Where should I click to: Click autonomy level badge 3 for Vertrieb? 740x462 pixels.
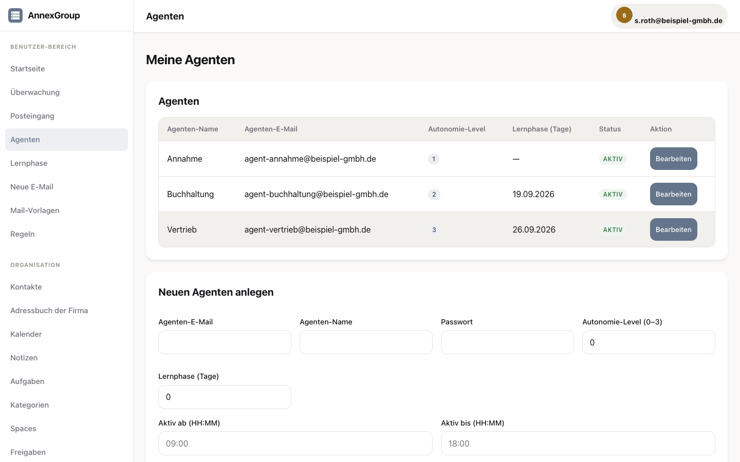click(434, 229)
